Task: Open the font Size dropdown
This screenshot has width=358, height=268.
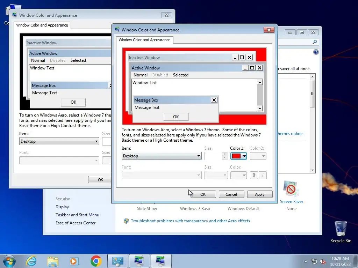Action: point(216,175)
